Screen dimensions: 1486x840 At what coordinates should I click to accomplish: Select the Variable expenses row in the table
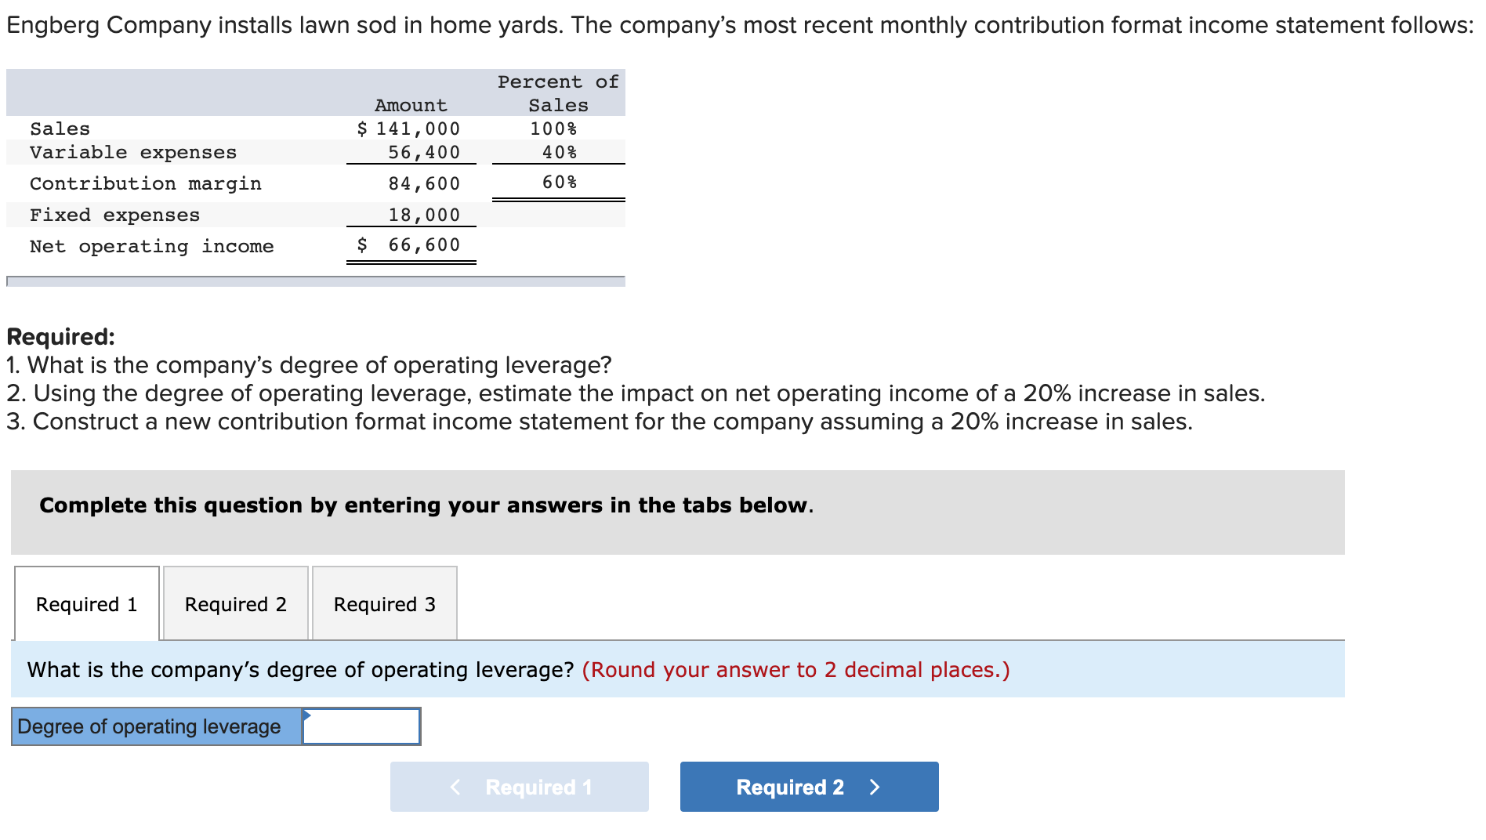(133, 152)
